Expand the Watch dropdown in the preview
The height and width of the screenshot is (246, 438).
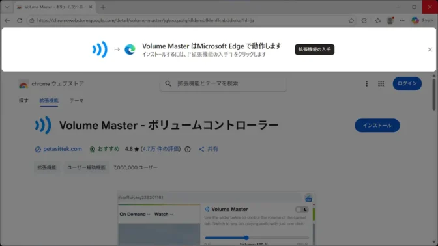[164, 215]
